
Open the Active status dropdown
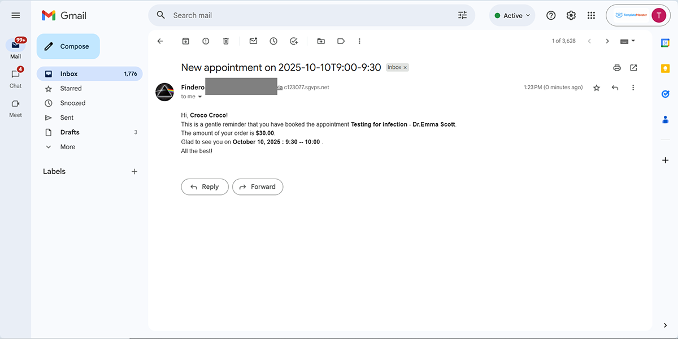coord(511,15)
